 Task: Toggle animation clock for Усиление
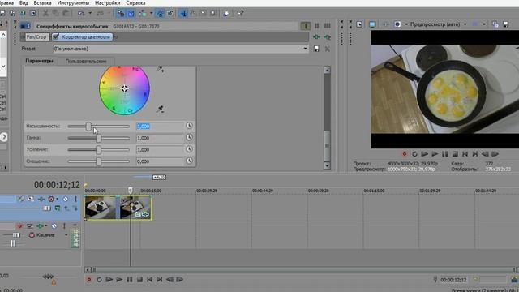tap(189, 149)
